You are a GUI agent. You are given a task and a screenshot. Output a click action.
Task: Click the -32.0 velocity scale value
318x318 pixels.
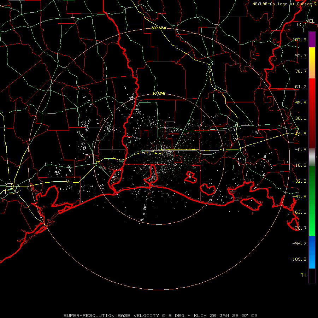(x=299, y=181)
